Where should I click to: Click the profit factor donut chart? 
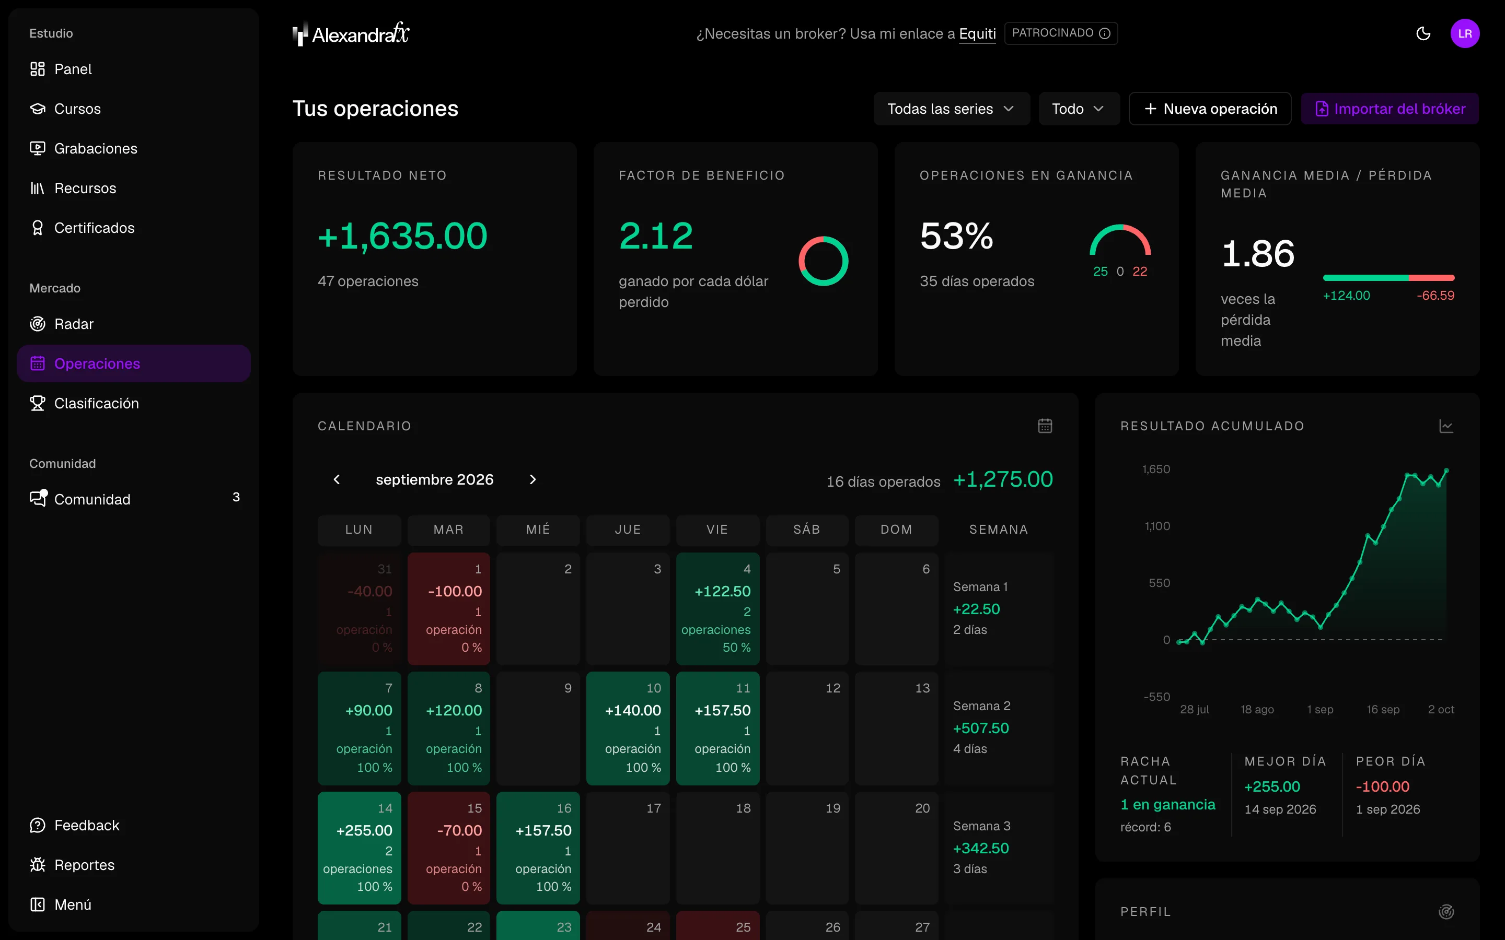coord(824,261)
